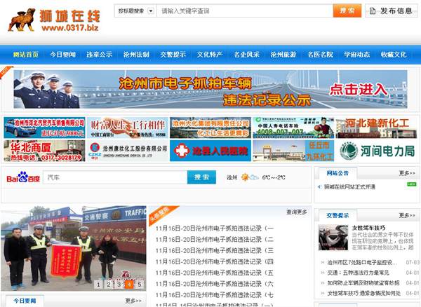Show slide 1 of photo slideshow
Image resolution: width=421 pixels, height=307 pixels.
coord(98,285)
